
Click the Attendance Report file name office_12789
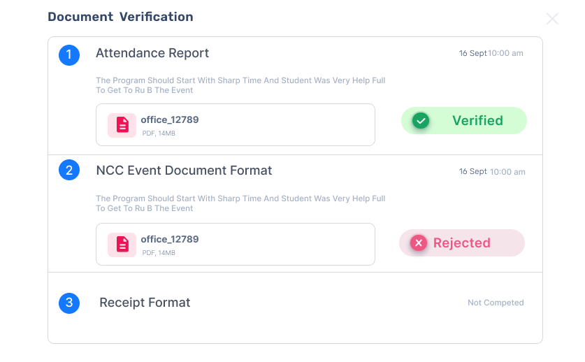tap(170, 120)
